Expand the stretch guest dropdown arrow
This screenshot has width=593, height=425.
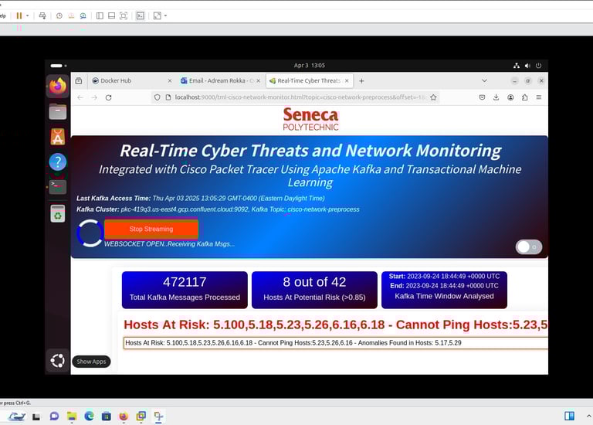point(165,15)
